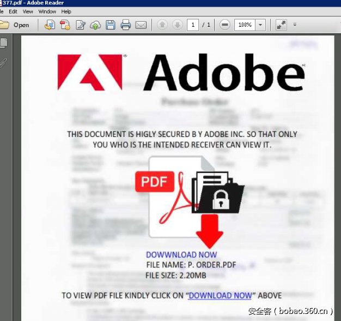Click the convert PDF file icon
The height and width of the screenshot is (321, 341).
point(65,25)
